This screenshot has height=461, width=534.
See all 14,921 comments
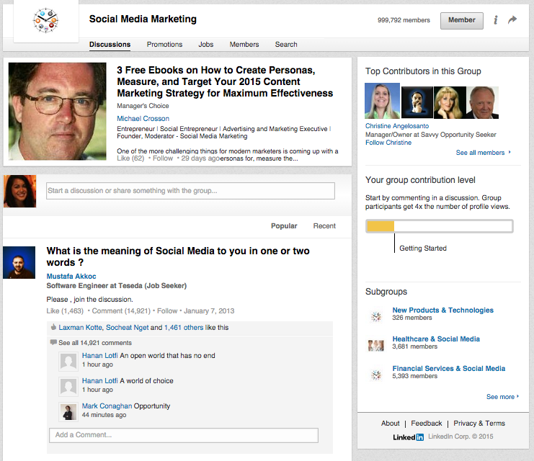(x=95, y=343)
